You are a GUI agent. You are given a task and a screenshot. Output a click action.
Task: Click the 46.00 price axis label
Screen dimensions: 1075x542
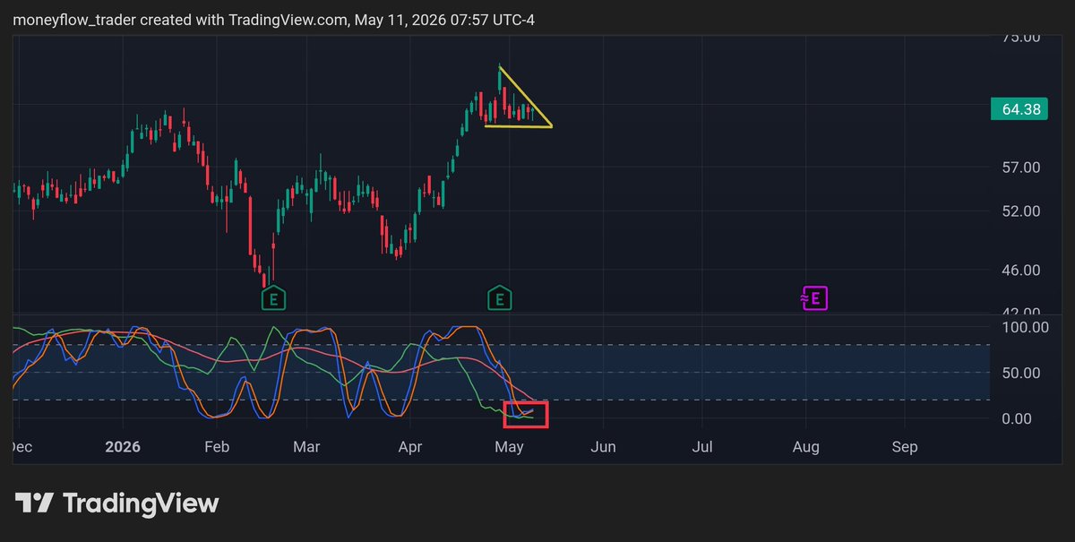(x=1020, y=270)
